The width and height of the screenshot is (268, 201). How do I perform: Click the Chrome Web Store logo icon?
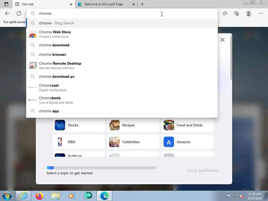33,34
